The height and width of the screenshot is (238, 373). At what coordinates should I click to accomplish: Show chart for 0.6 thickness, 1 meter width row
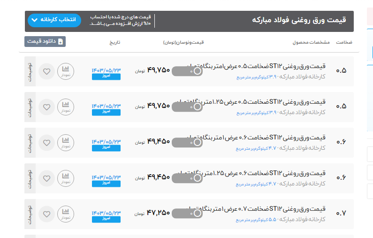tap(66, 143)
